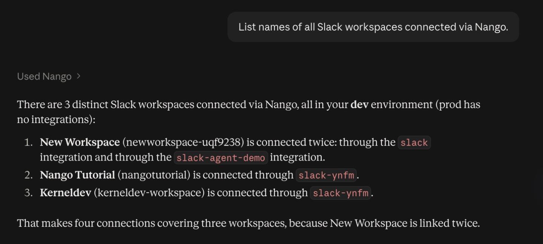This screenshot has width=543, height=244.
Task: Click the "(nangotutorial)" identifier text
Action: click(x=154, y=175)
